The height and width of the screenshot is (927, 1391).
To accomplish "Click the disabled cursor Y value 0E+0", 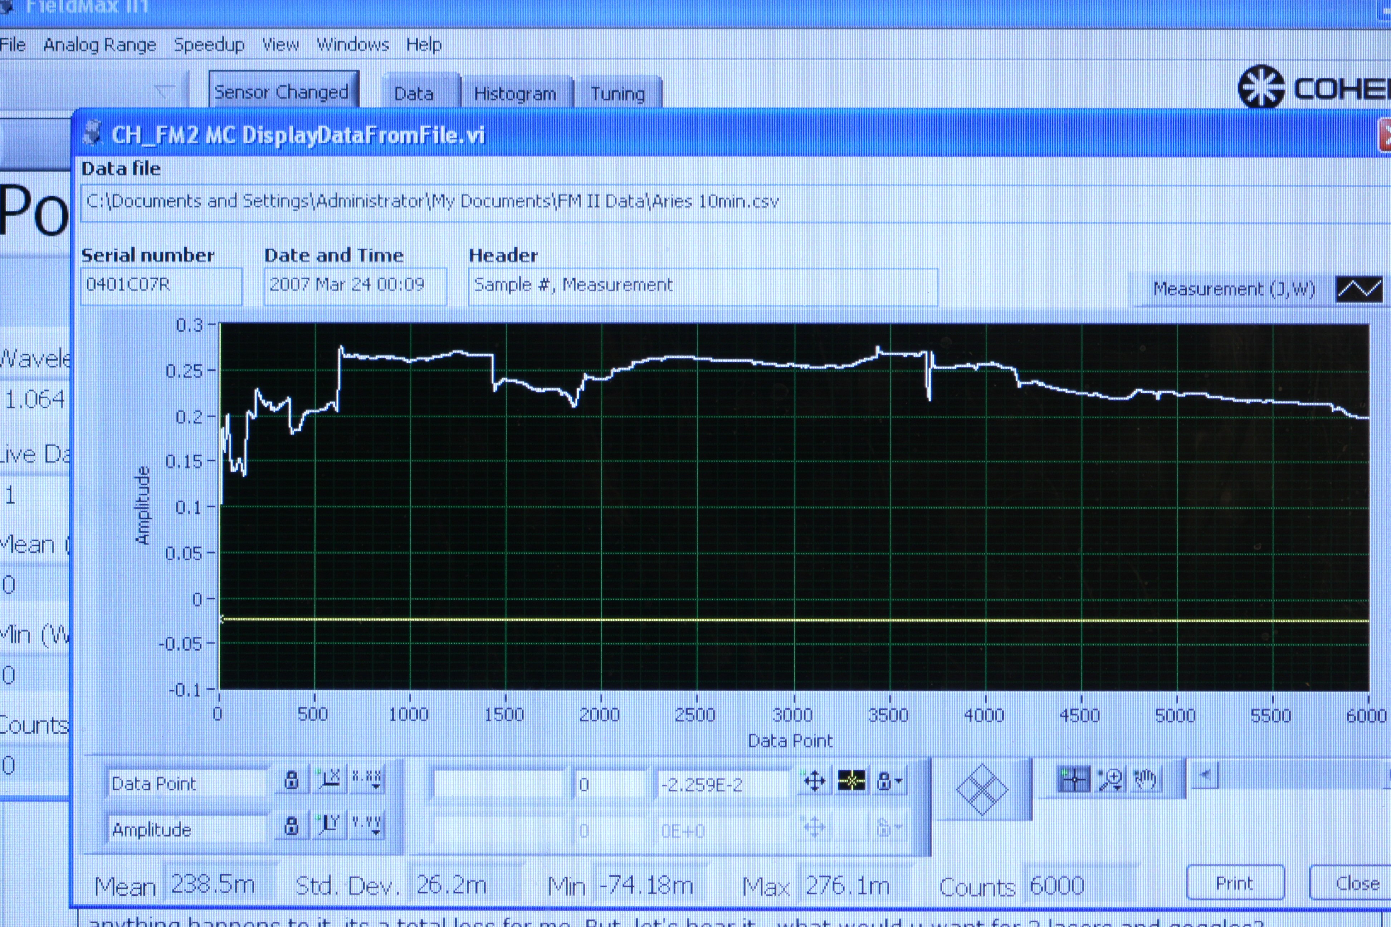I will (x=723, y=831).
